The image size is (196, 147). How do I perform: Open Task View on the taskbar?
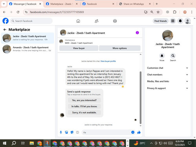pyautogui.click(x=23, y=143)
